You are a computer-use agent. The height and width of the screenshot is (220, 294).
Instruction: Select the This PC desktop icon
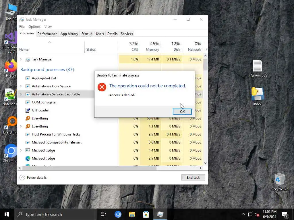11,12
